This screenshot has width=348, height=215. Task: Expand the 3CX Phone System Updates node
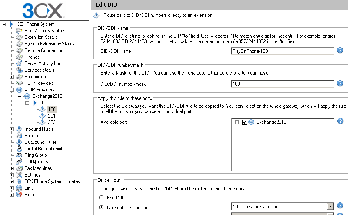point(11,181)
